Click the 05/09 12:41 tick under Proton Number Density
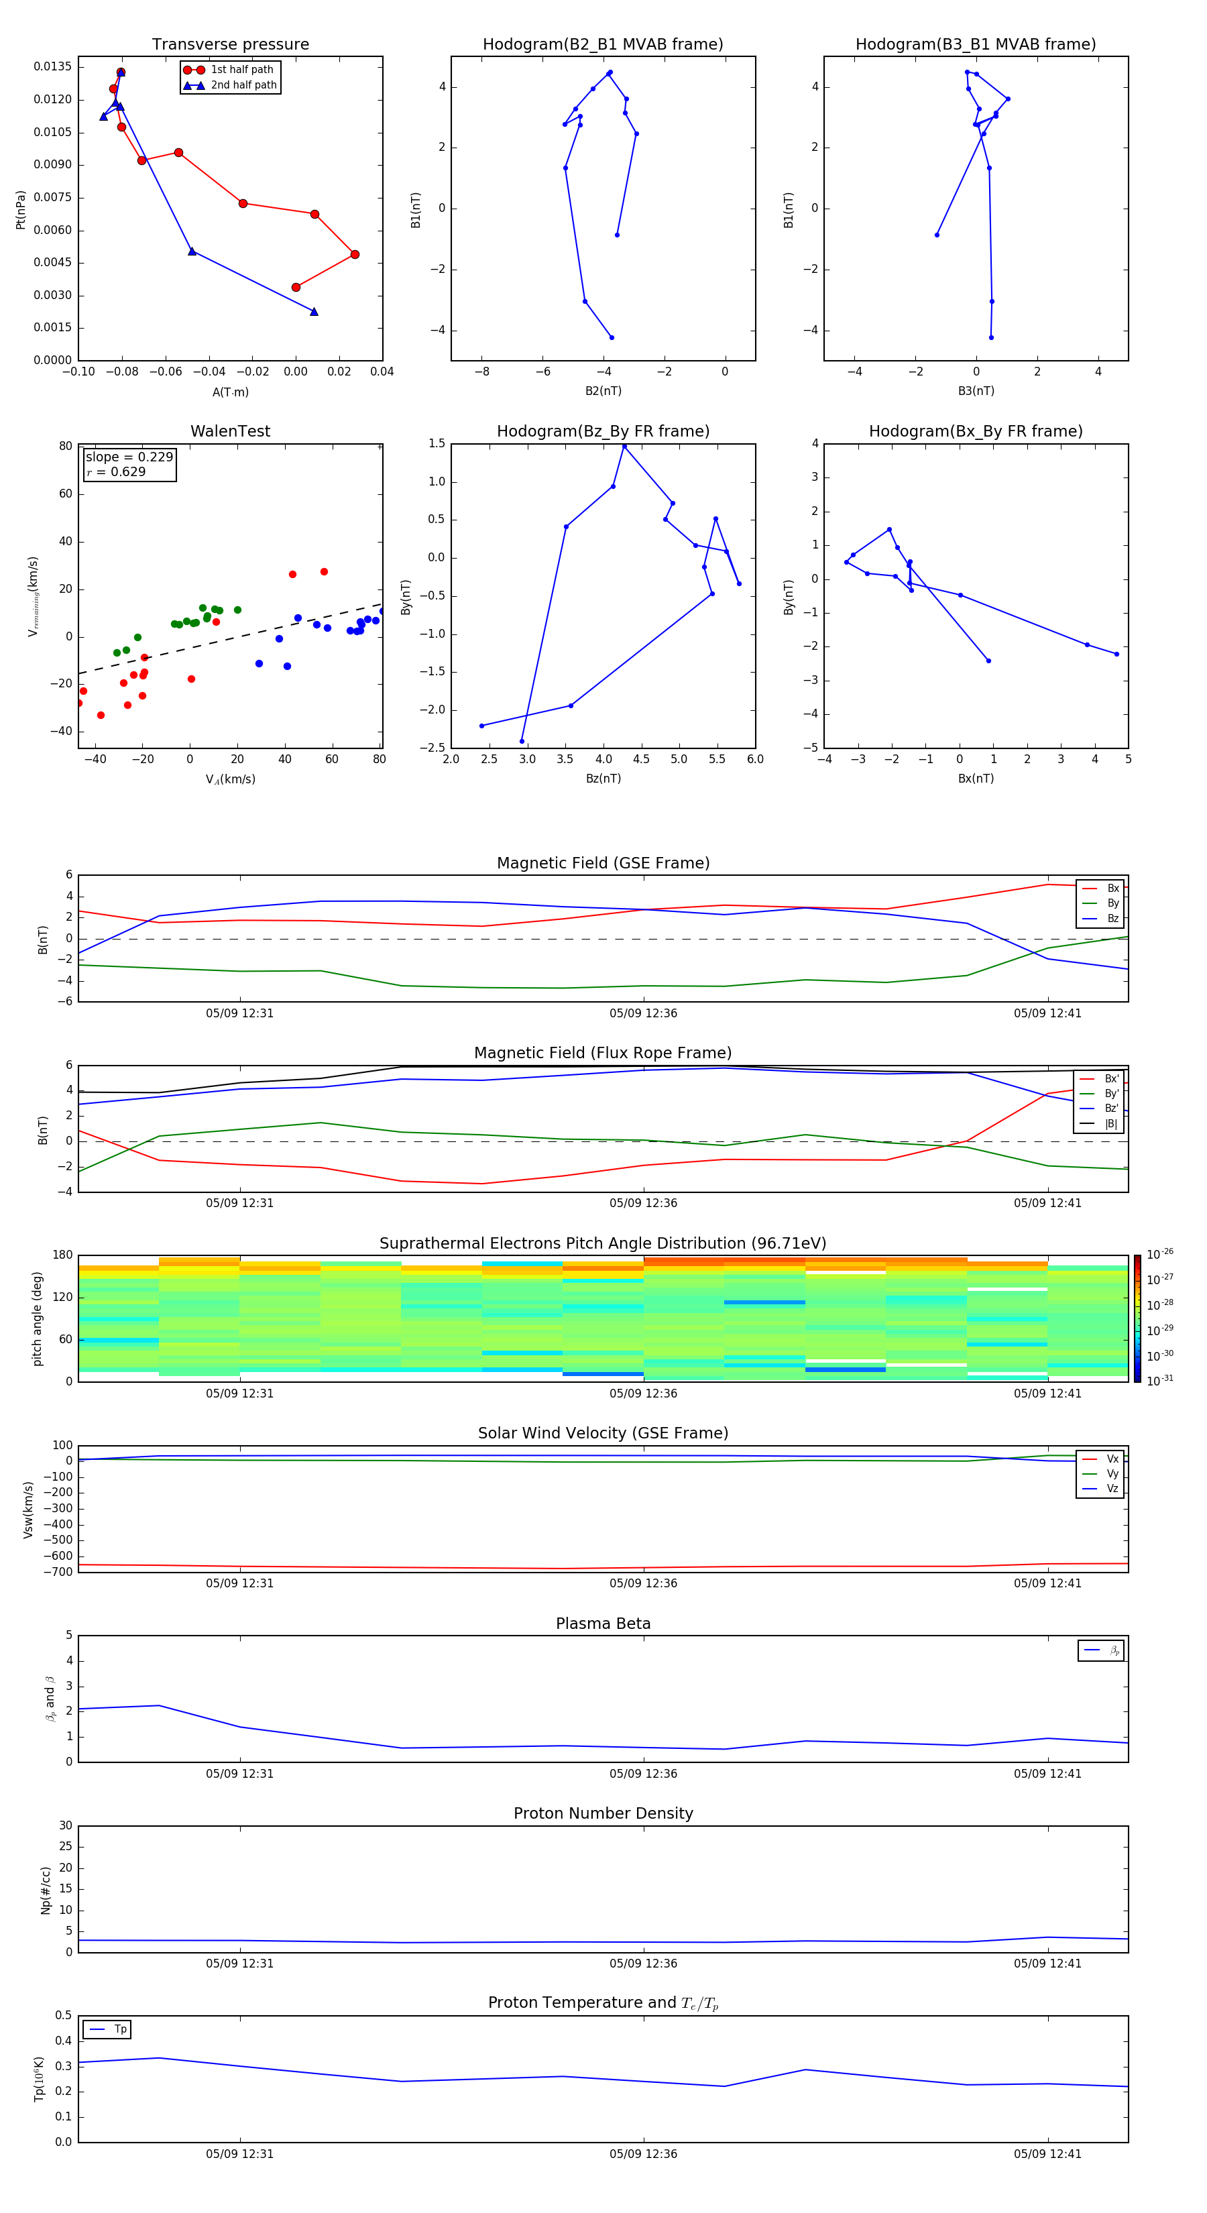This screenshot has width=1207, height=2213. [x=1047, y=1964]
